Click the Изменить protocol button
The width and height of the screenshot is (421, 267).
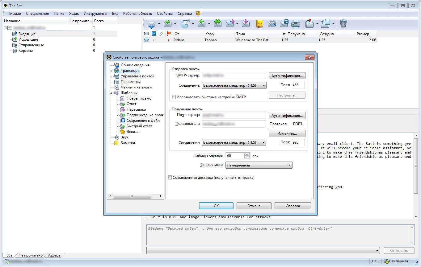[287, 133]
